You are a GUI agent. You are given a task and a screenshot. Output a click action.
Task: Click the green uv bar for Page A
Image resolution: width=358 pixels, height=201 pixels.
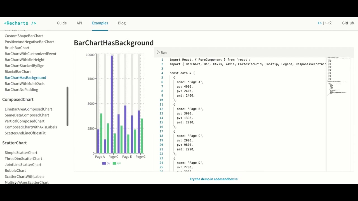click(101, 133)
